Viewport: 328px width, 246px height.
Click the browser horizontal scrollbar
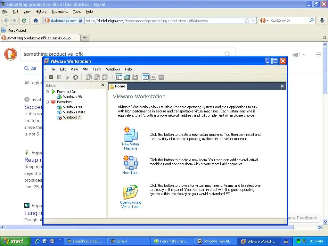click(149, 227)
